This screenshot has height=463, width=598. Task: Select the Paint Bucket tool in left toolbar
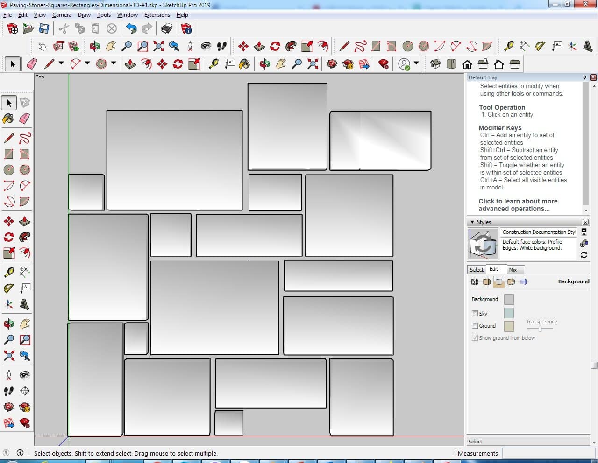coord(8,119)
